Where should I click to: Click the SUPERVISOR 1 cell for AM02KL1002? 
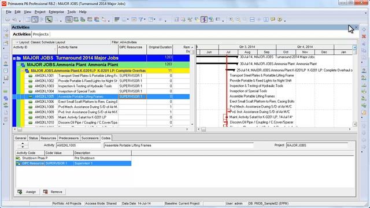tap(132, 81)
